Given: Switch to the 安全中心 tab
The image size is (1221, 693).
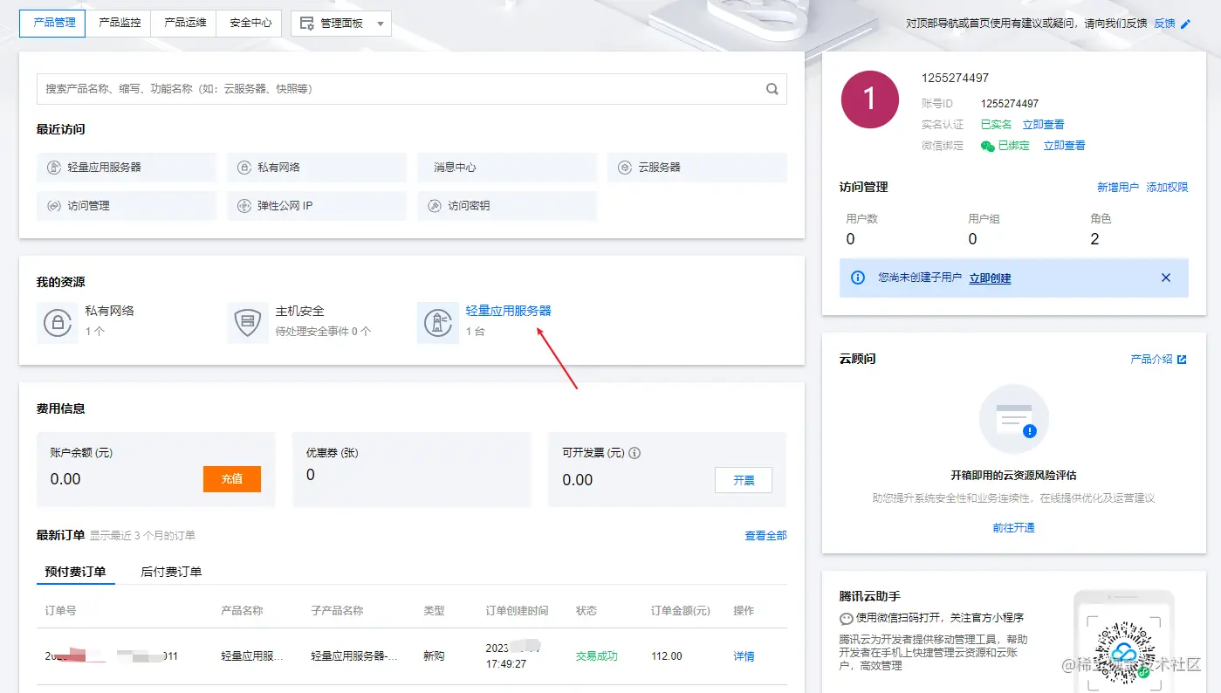Looking at the screenshot, I should click(250, 24).
